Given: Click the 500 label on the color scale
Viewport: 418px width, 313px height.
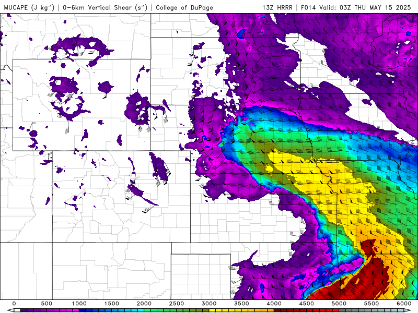Looking at the screenshot, I should (x=47, y=304).
